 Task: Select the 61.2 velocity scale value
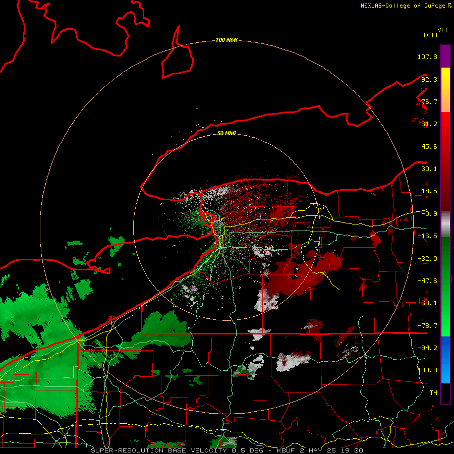[429, 124]
